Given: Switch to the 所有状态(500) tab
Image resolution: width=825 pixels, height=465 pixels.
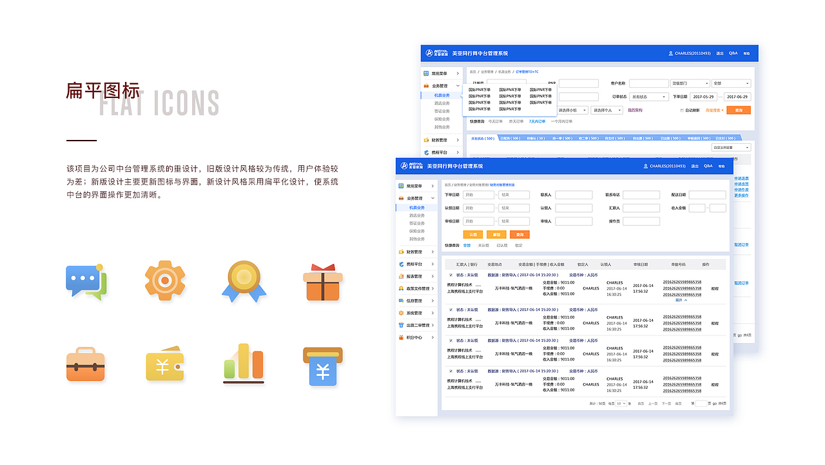Looking at the screenshot, I should click(482, 138).
